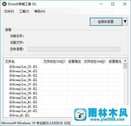Sort by 文件状态(32位) column header
This screenshot has width=131, height=126.
click(x=54, y=61)
